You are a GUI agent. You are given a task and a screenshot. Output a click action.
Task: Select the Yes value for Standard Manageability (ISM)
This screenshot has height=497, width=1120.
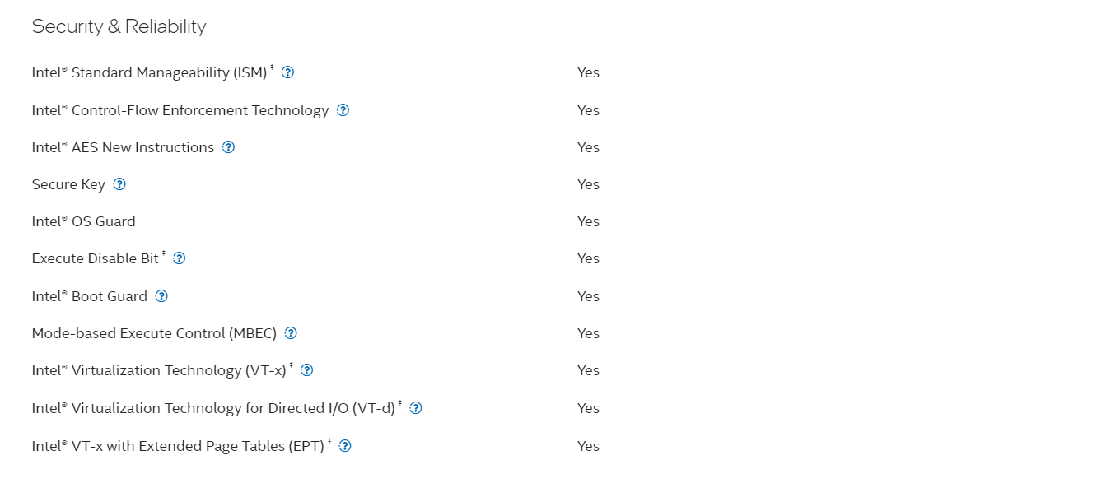click(x=588, y=72)
